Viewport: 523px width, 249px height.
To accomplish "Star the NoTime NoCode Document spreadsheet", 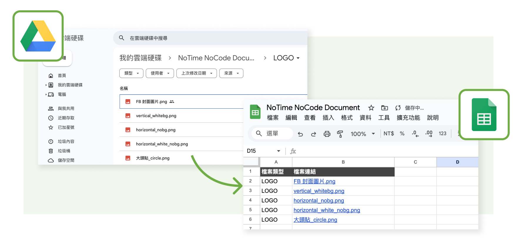I will 371,108.
